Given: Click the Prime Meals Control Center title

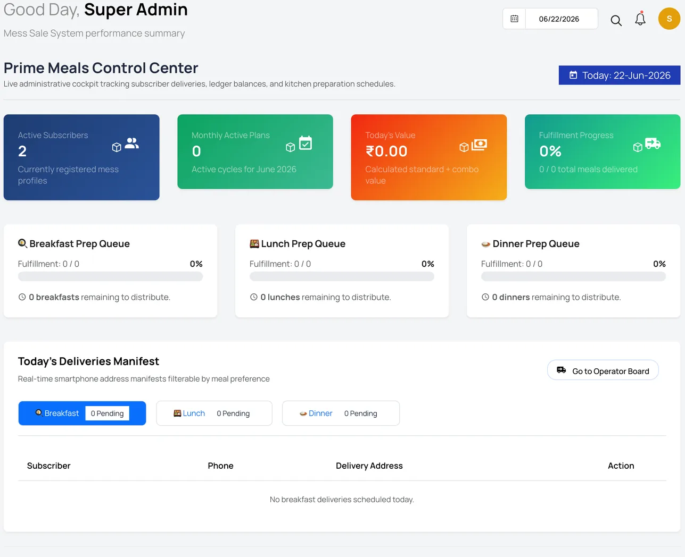Looking at the screenshot, I should point(101,67).
